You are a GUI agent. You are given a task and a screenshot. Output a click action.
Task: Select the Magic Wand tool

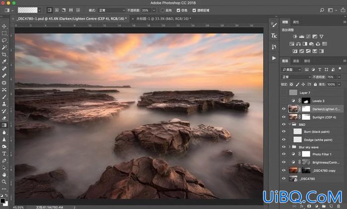4,48
